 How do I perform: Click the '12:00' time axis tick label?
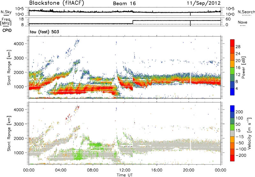[x=125, y=170]
